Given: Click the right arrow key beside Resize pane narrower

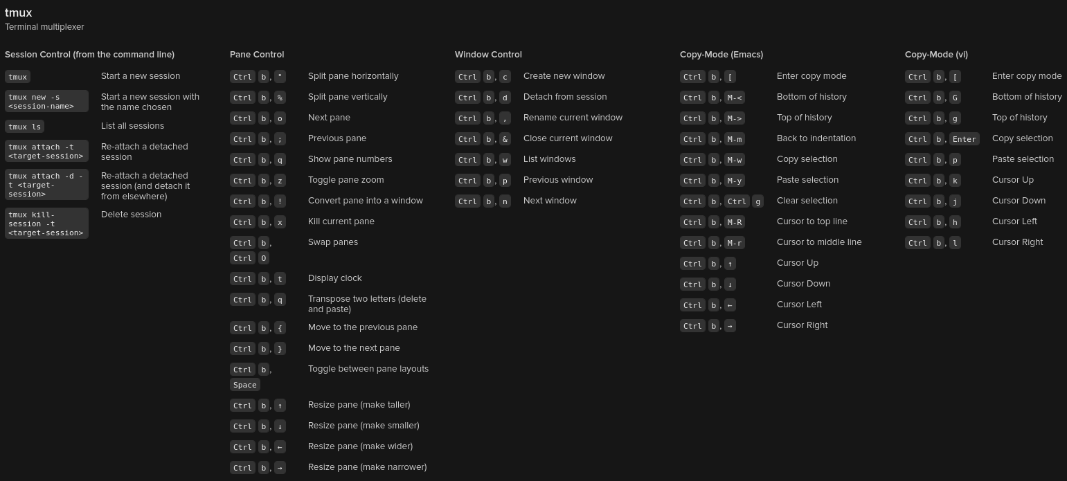Looking at the screenshot, I should click(280, 468).
